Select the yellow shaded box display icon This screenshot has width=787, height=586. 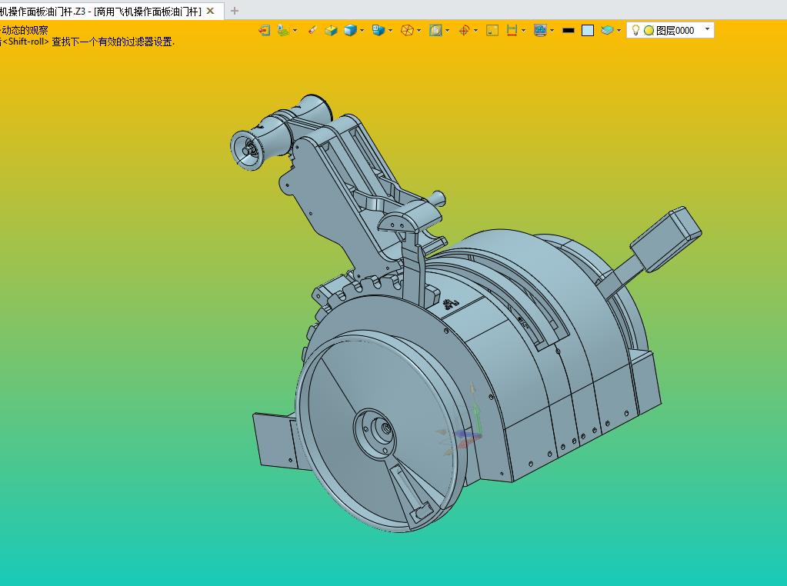(331, 31)
